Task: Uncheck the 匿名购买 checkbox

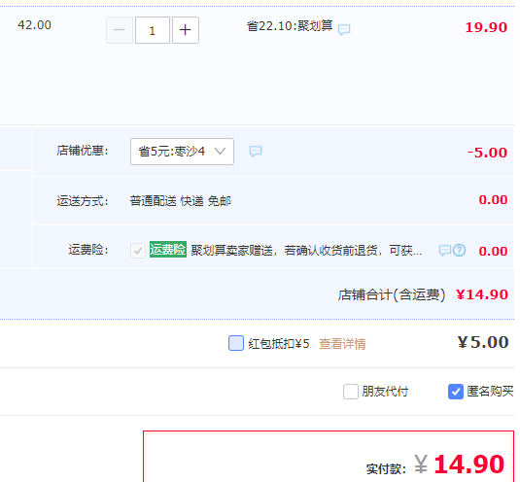Action: (456, 392)
